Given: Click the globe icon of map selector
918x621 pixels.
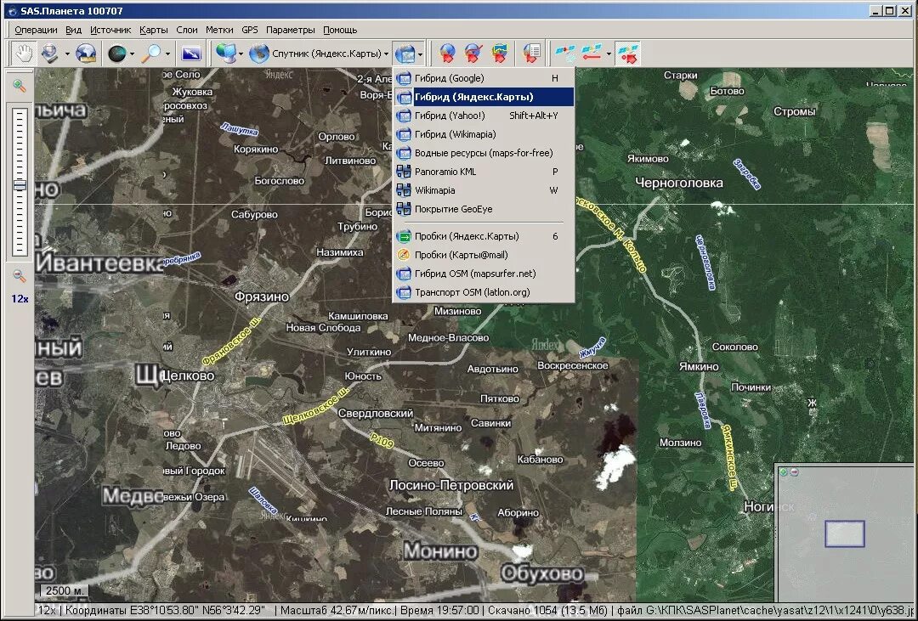Looking at the screenshot, I should (x=258, y=54).
